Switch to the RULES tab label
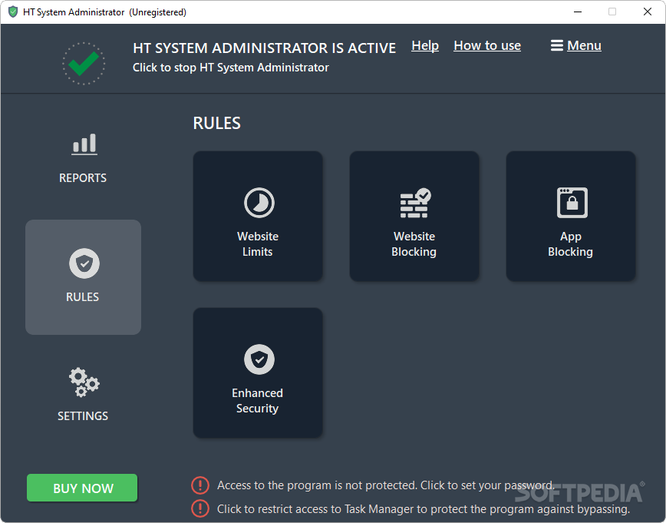The image size is (666, 523). click(x=82, y=296)
